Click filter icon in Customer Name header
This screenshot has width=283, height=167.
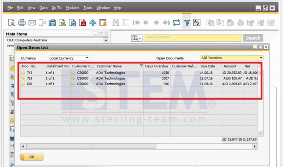pyautogui.click(x=141, y=66)
